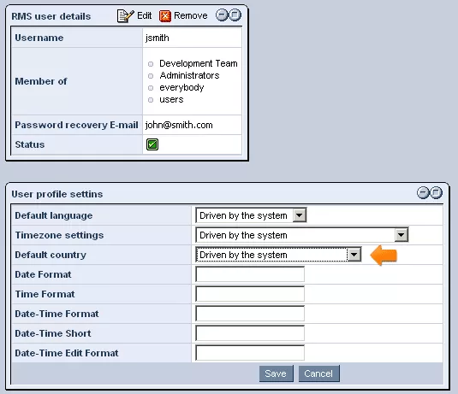Image resolution: width=458 pixels, height=394 pixels.
Task: Open the Default language dropdown
Action: point(251,215)
